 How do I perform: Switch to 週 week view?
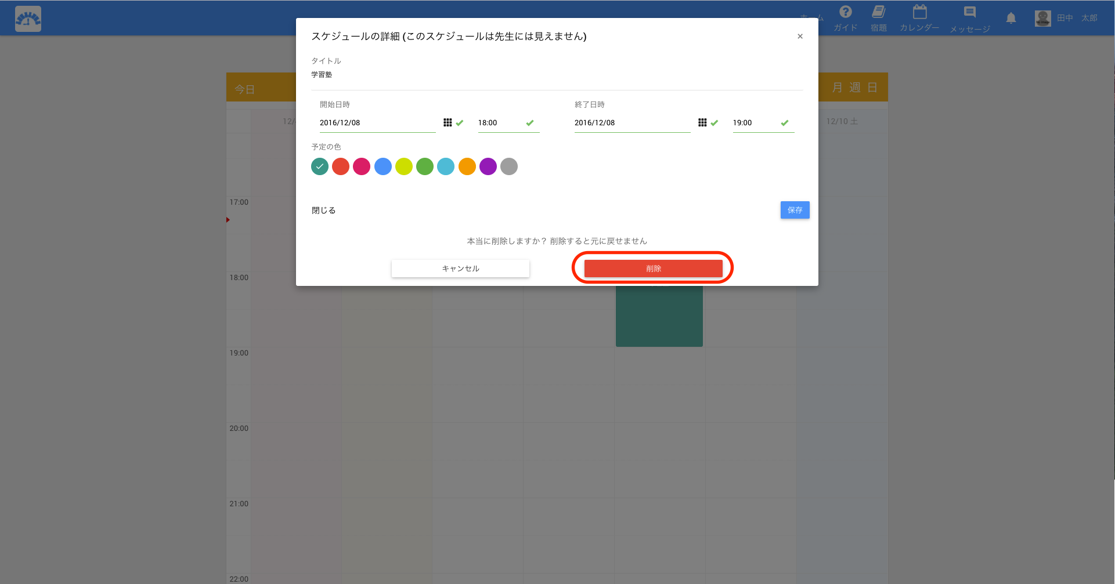(855, 88)
